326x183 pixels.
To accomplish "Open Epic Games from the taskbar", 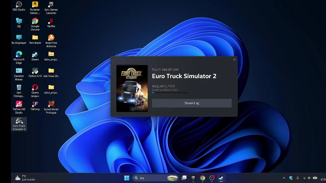I will pos(193,178).
